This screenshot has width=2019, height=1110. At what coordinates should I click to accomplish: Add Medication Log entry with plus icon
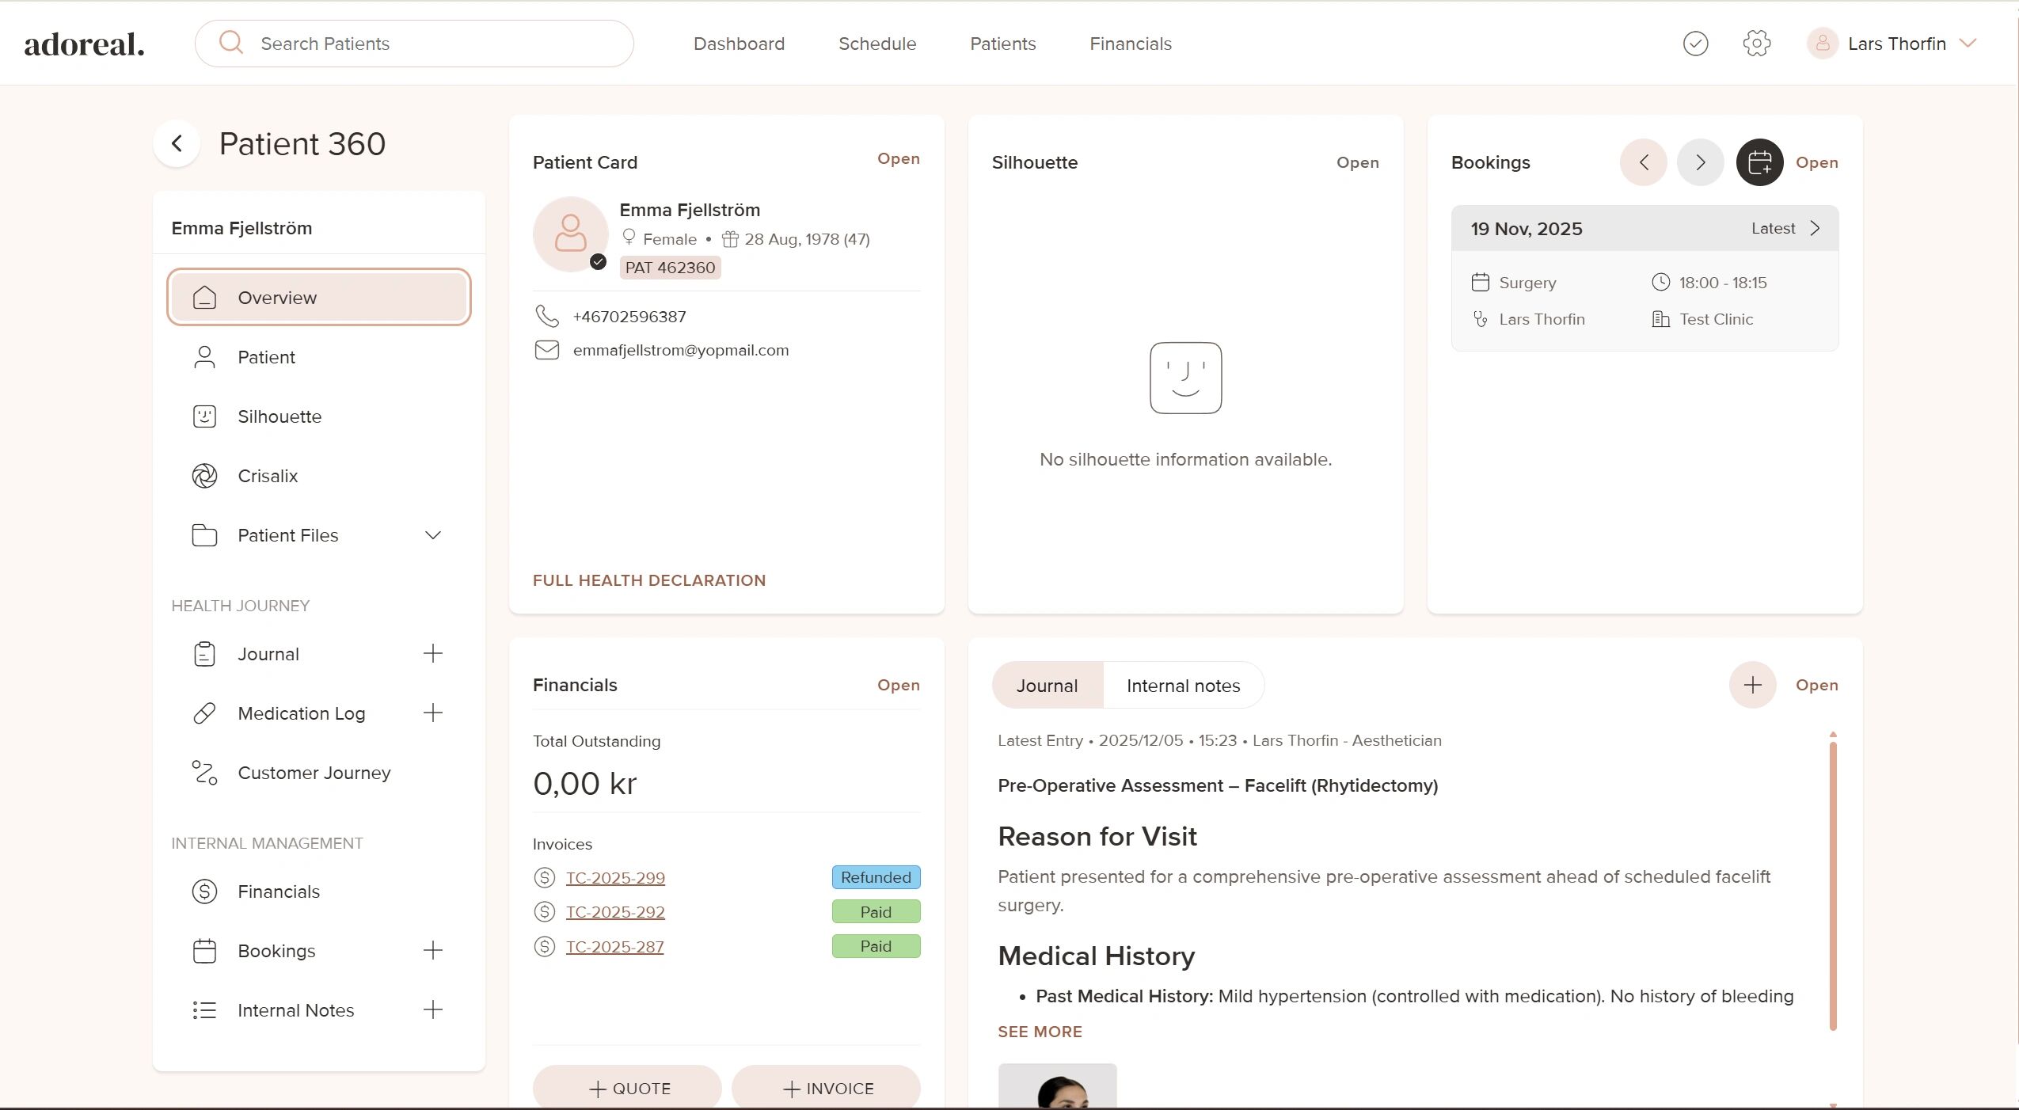(x=432, y=713)
